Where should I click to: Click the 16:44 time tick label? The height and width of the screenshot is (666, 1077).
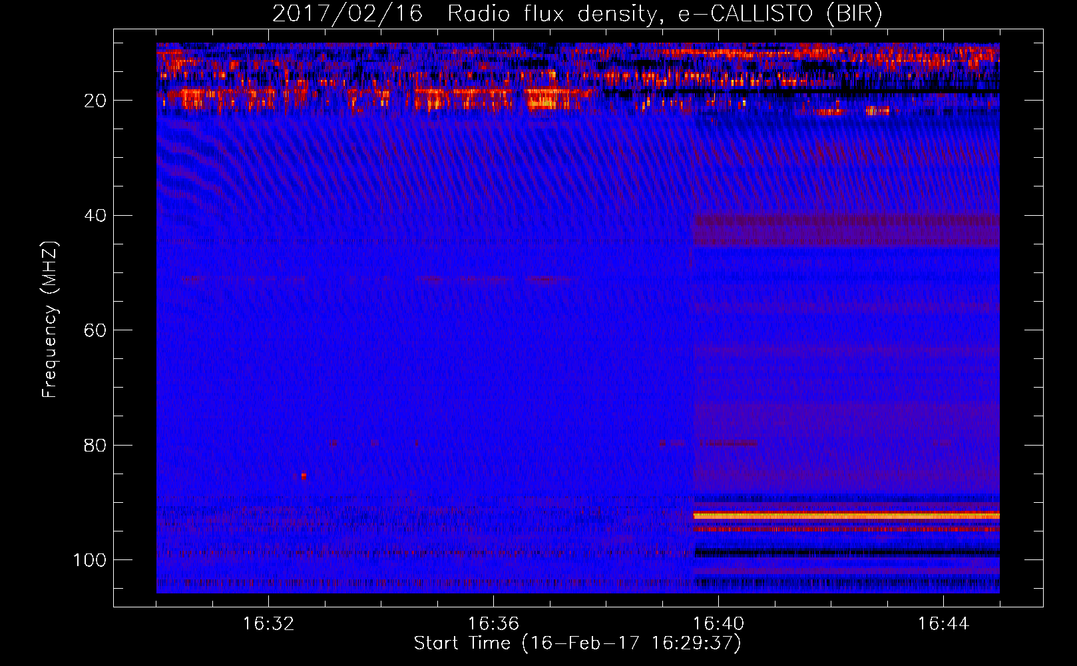(x=943, y=624)
